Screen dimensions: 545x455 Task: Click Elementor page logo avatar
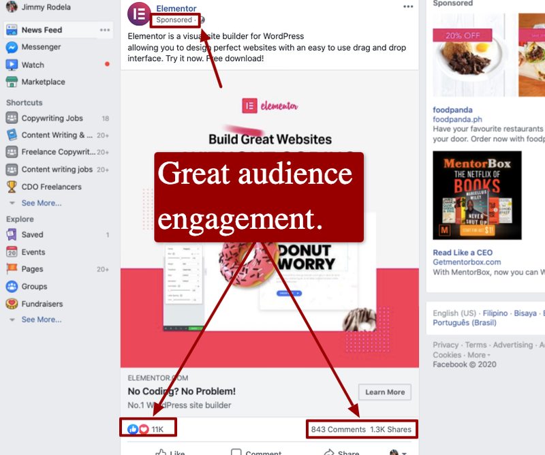(x=138, y=14)
